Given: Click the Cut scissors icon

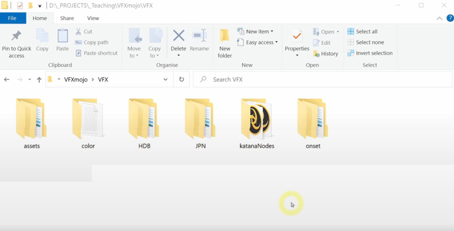Looking at the screenshot, I should [x=78, y=31].
